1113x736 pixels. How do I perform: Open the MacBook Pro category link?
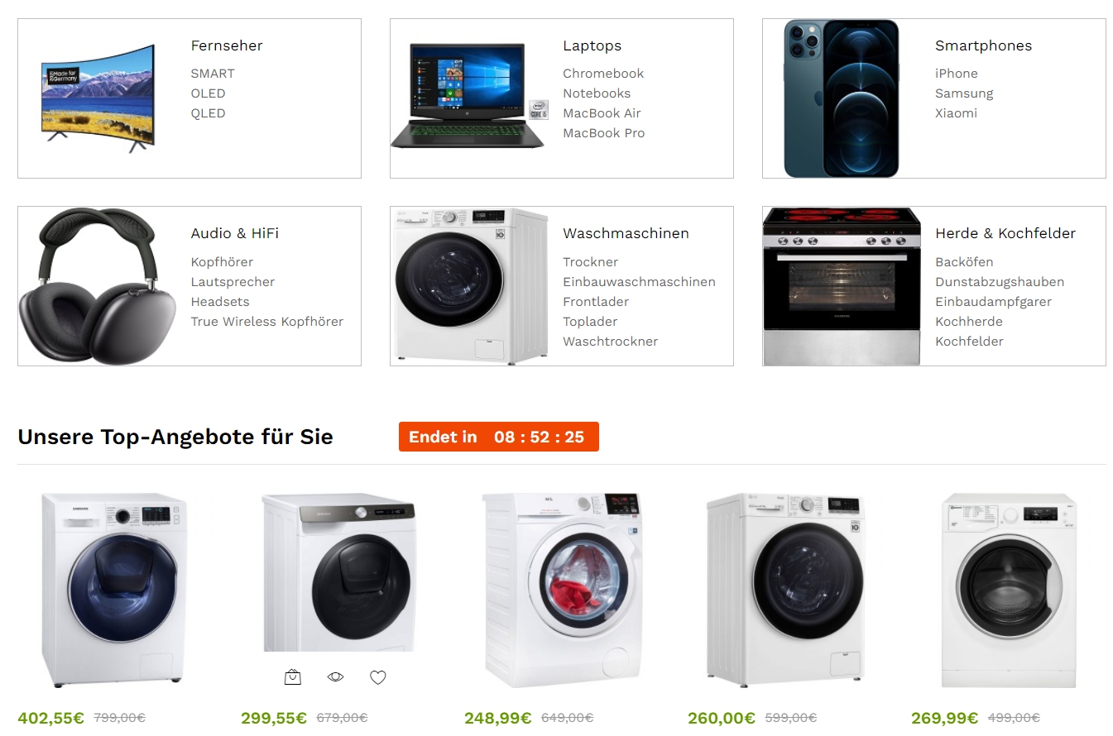click(x=603, y=133)
